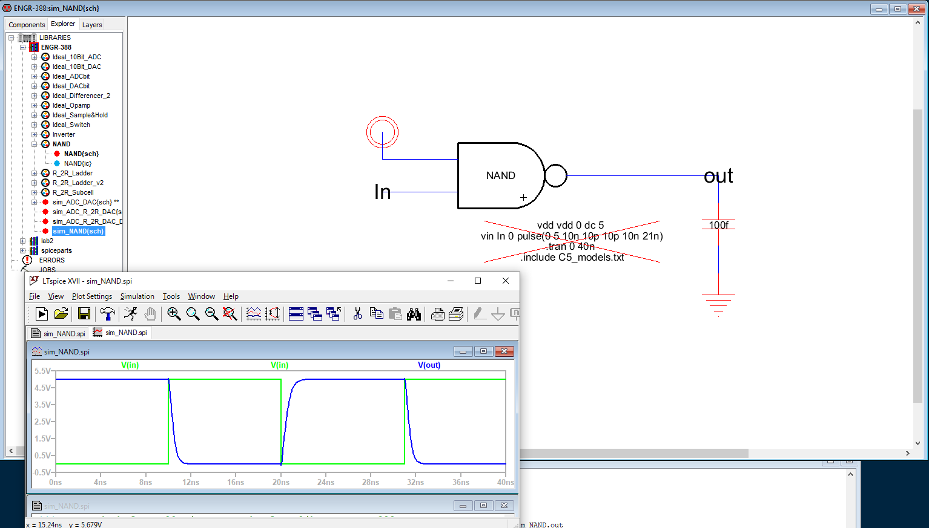Open the File menu in LTspice
929x528 pixels.
pyautogui.click(x=35, y=296)
